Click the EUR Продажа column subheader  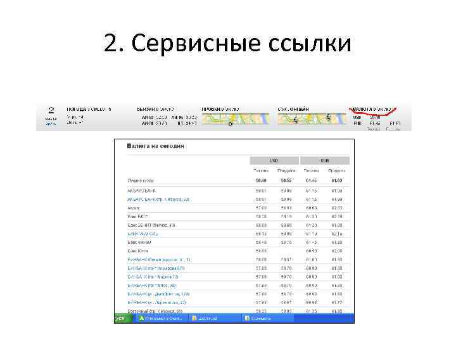(x=337, y=171)
